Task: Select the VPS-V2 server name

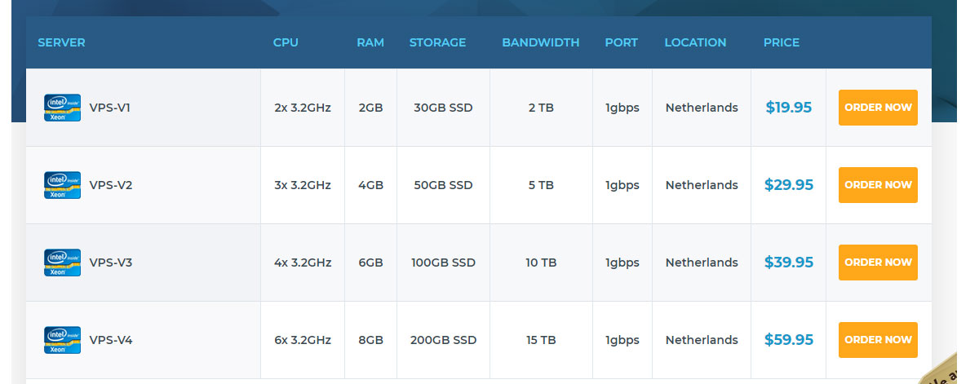Action: pos(111,185)
